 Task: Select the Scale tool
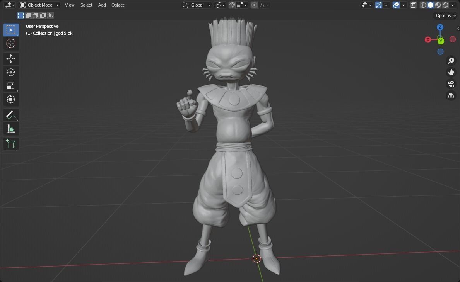(x=11, y=86)
